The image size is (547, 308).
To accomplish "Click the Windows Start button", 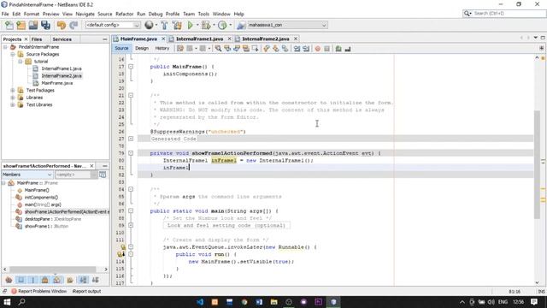I will pos(7,302).
